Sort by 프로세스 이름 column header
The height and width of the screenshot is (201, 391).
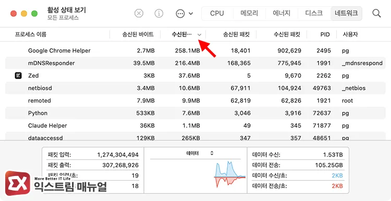click(x=30, y=34)
